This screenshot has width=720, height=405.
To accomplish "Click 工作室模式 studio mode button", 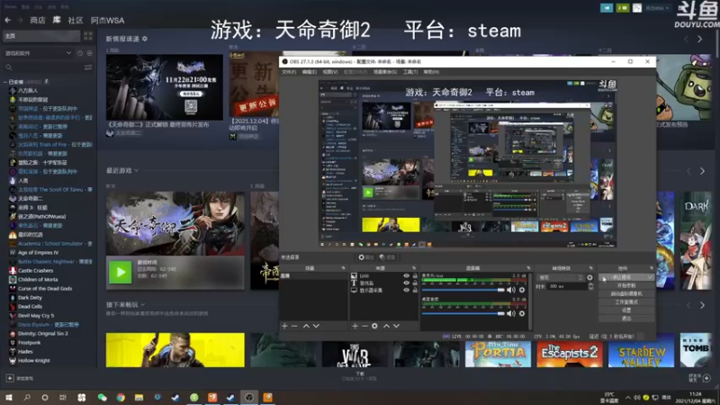I will 626,302.
